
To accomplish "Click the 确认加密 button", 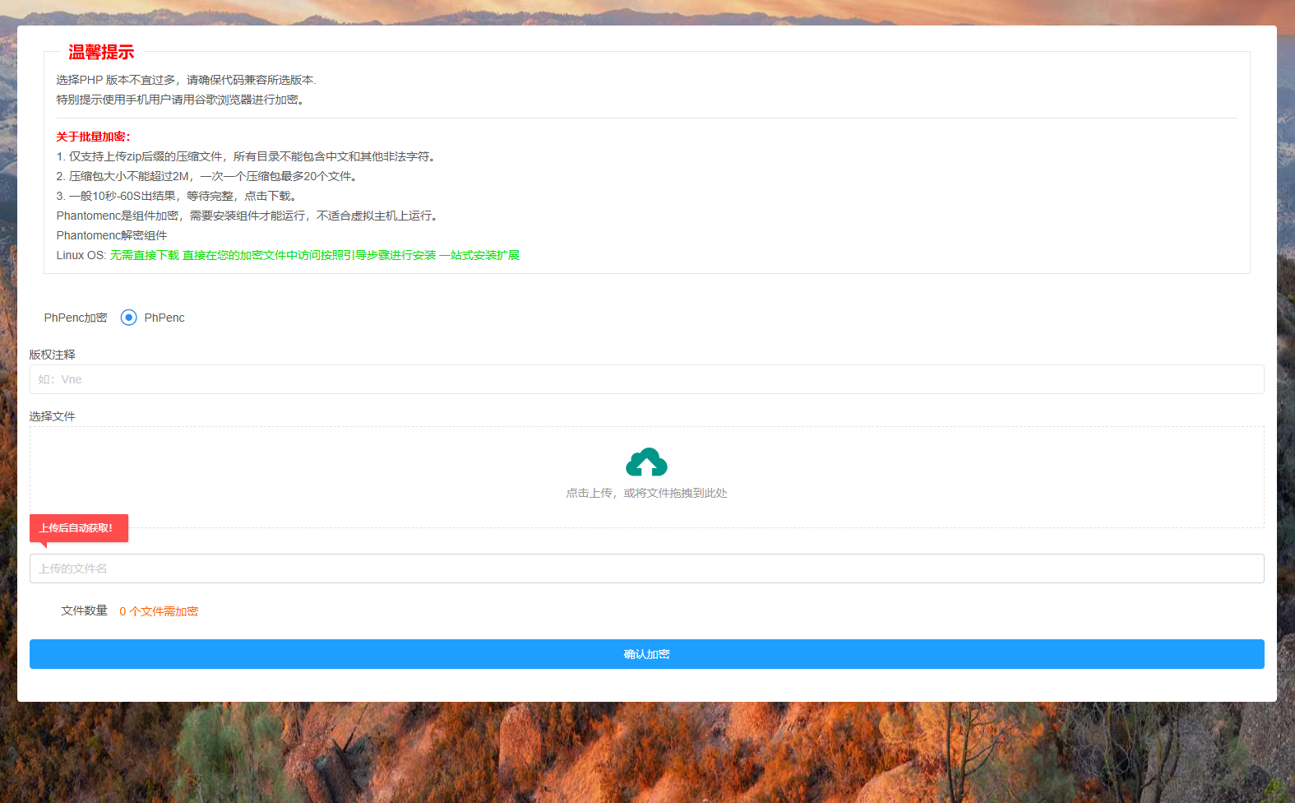I will coord(646,654).
